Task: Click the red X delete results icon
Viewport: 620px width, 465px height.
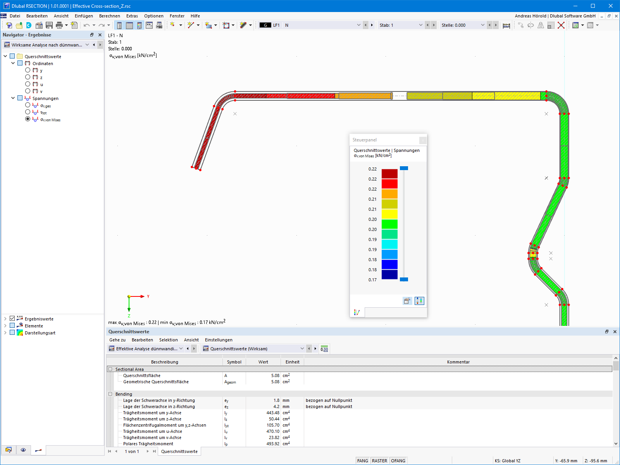Action: (561, 25)
